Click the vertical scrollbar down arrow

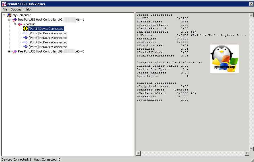[x=251, y=149]
